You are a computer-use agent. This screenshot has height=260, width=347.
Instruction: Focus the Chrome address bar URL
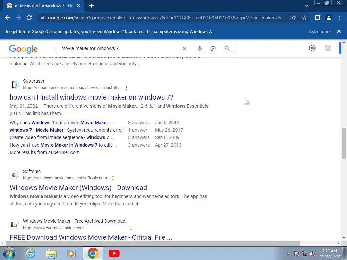[166, 18]
